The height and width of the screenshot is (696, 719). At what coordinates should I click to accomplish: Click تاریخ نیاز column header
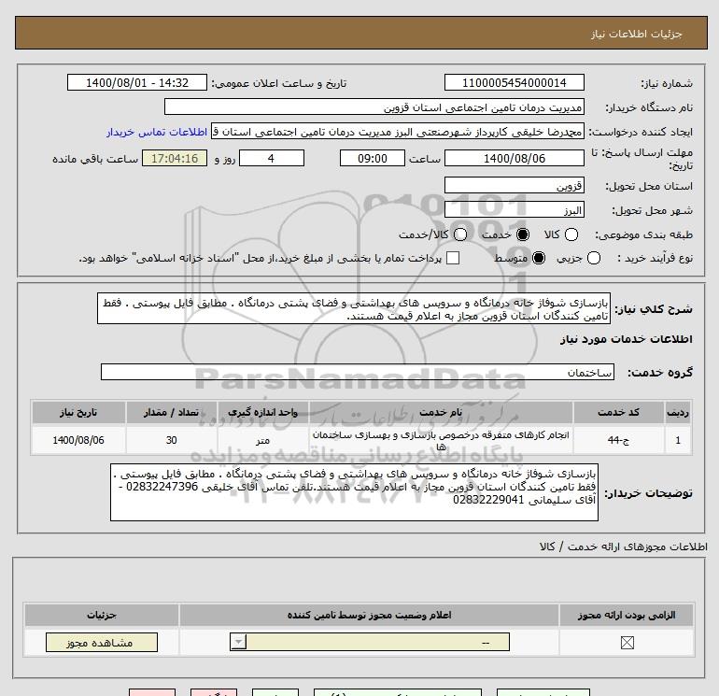click(x=78, y=412)
